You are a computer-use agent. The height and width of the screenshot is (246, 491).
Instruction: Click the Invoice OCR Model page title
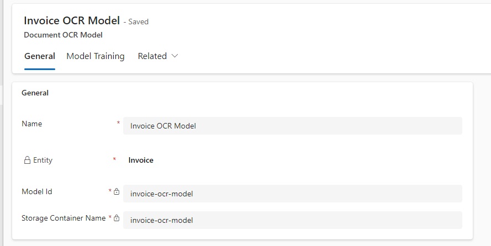[72, 21]
